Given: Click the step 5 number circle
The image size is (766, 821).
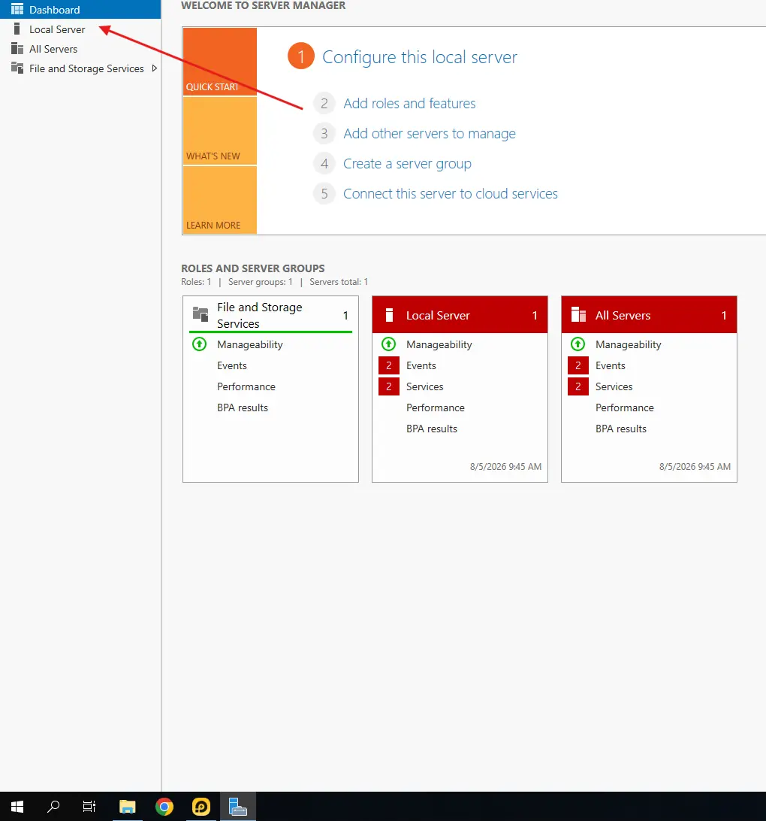Looking at the screenshot, I should (324, 194).
